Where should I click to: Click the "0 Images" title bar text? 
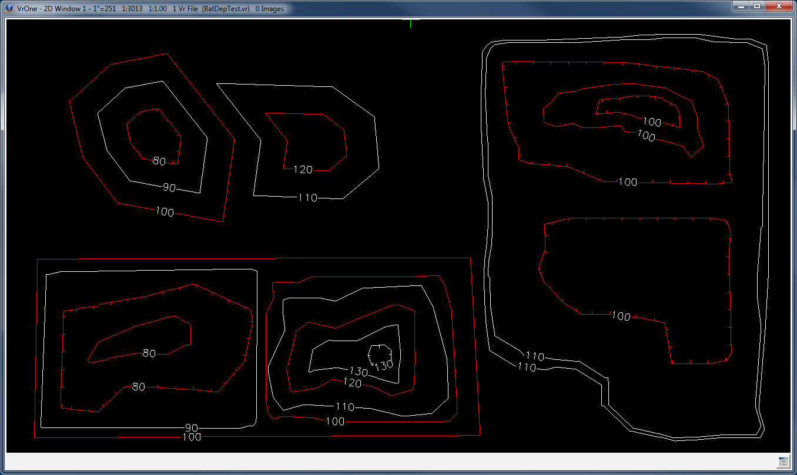tap(270, 9)
